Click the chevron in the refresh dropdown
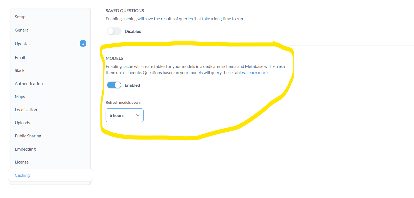The height and width of the screenshot is (198, 414). tap(138, 115)
